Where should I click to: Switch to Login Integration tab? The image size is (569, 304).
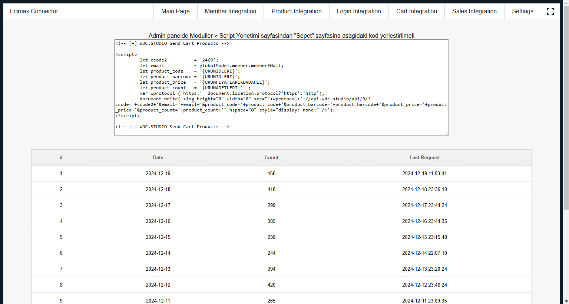359,11
